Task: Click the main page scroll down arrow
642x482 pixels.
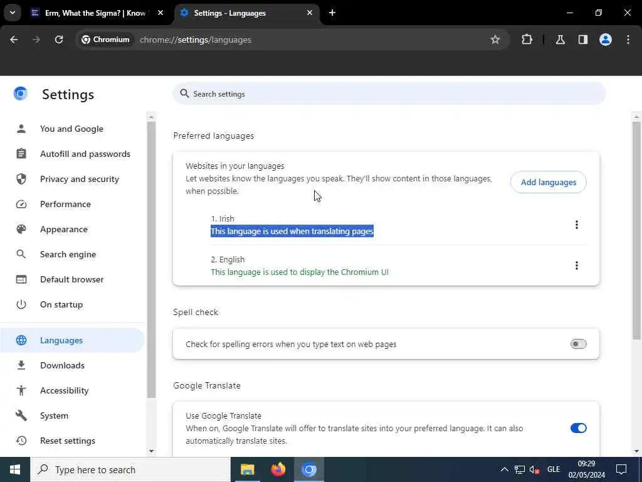Action: point(636,451)
